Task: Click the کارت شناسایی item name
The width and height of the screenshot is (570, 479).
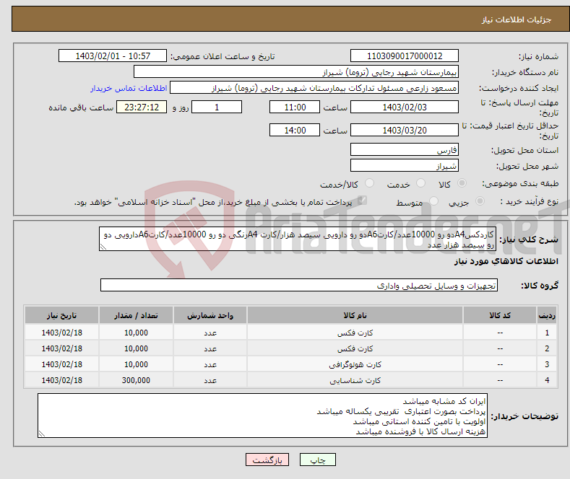Action: coord(355,381)
